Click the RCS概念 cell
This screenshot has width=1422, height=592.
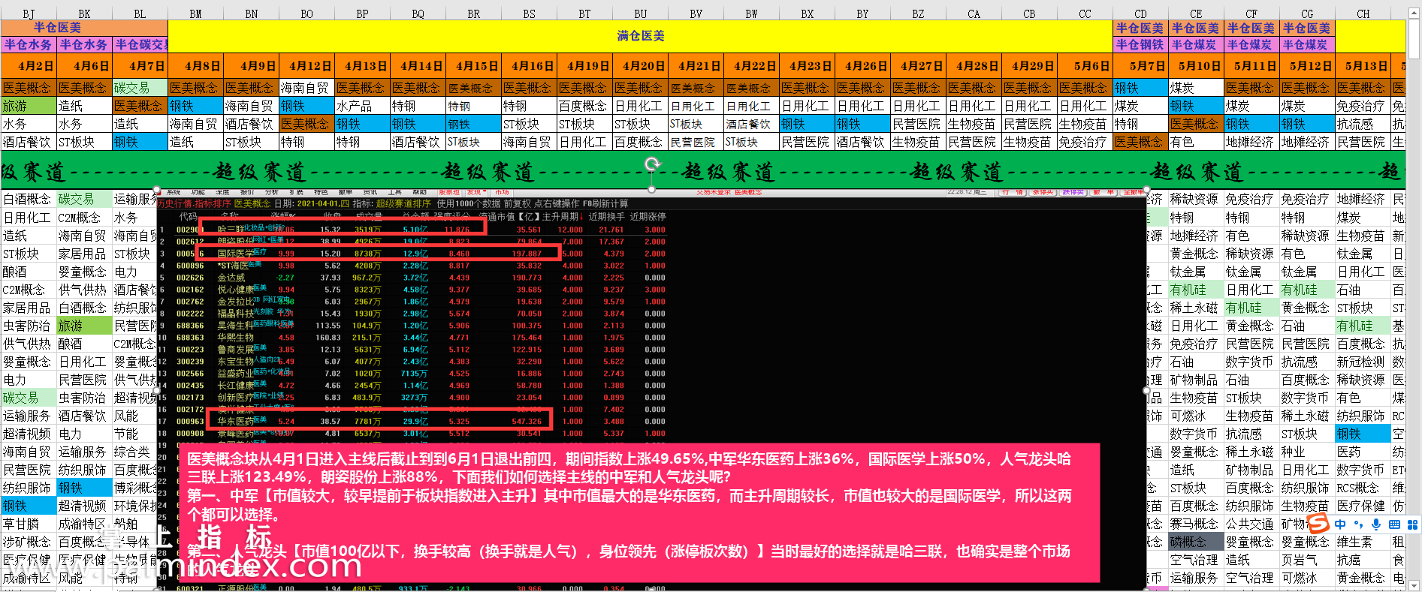point(1363,488)
